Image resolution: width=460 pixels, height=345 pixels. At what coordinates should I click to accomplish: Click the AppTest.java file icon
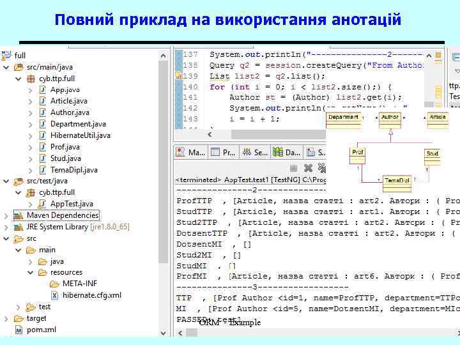[x=43, y=204]
